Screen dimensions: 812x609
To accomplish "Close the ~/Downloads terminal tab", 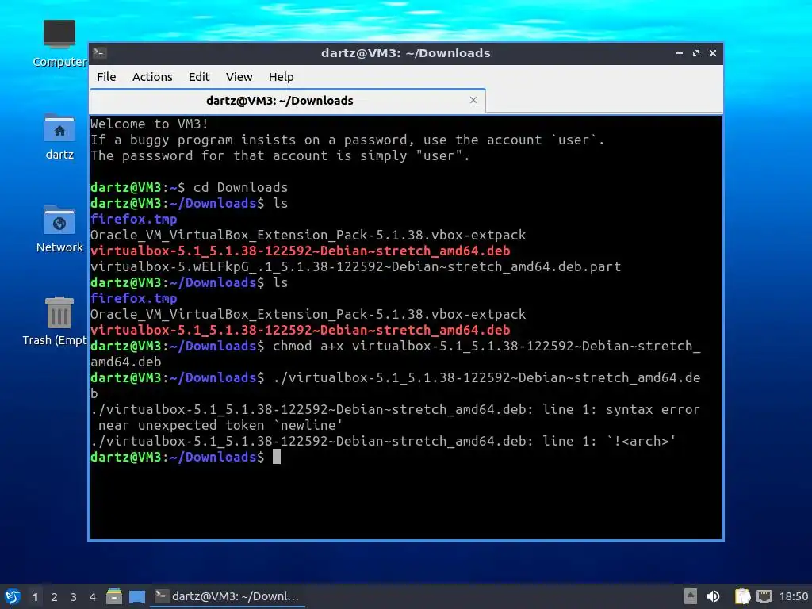I will [473, 100].
